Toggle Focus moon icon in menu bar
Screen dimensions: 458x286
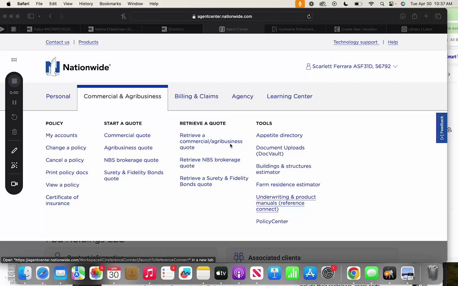346,4
